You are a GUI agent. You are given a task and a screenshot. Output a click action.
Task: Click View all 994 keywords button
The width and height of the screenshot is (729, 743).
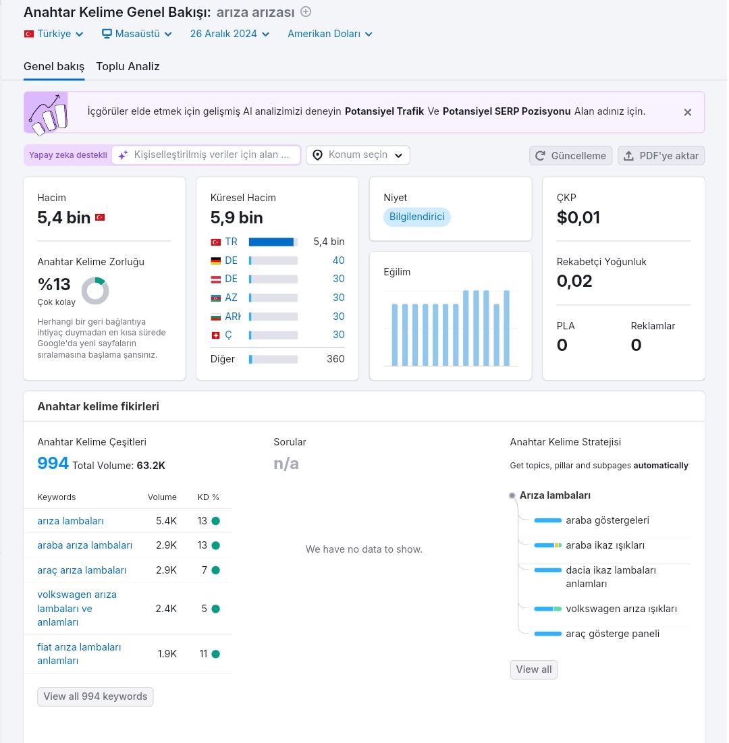[x=95, y=696]
